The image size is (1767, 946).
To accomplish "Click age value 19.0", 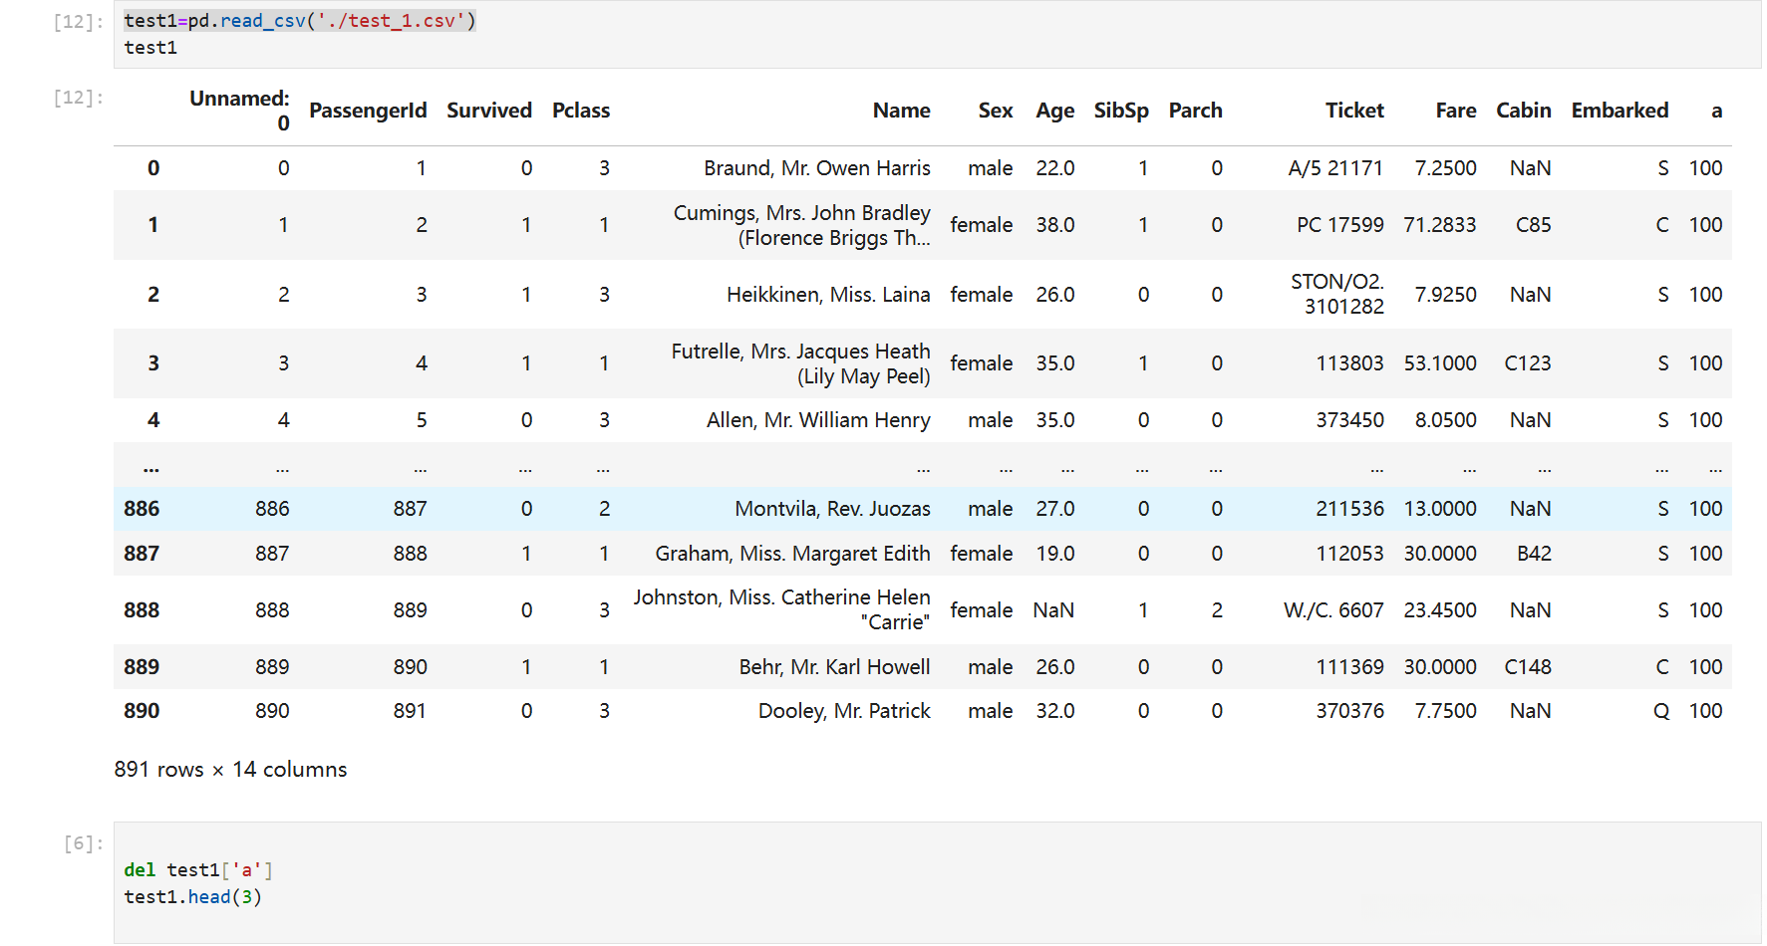I will 1054,554.
